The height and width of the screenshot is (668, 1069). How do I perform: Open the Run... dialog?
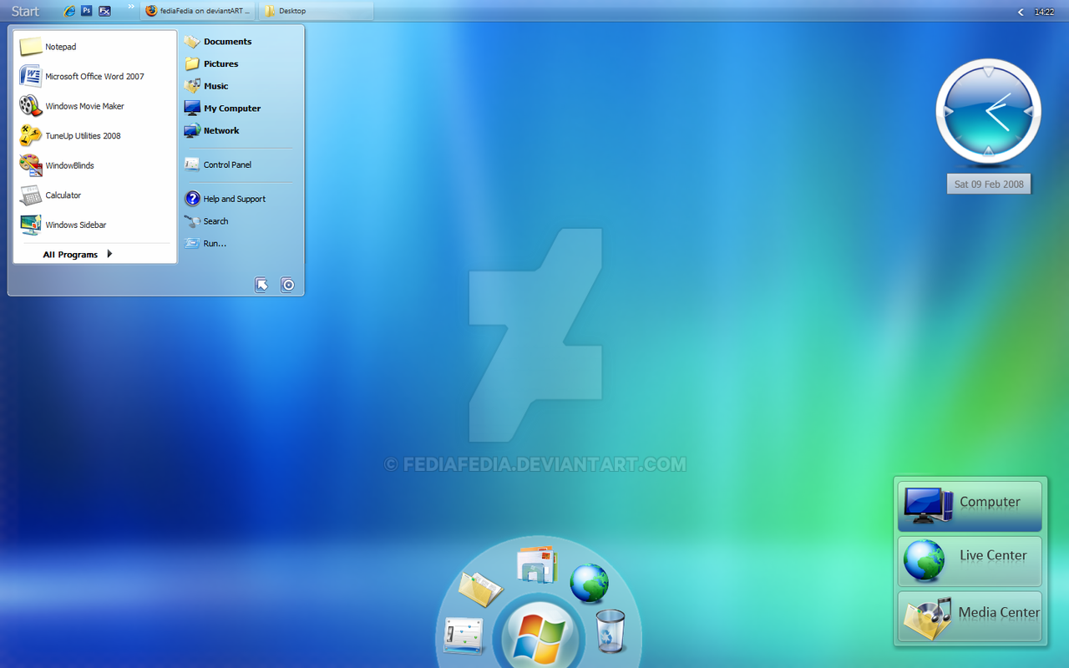[x=205, y=244]
